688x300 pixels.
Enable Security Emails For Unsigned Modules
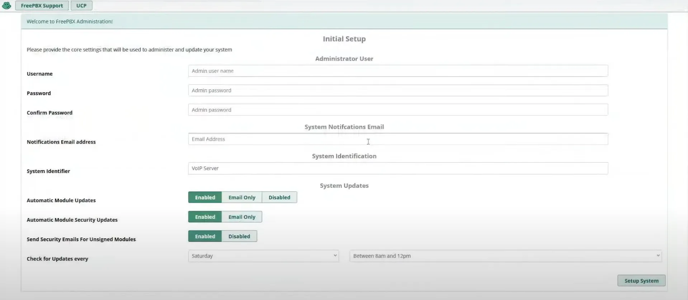pyautogui.click(x=205, y=236)
